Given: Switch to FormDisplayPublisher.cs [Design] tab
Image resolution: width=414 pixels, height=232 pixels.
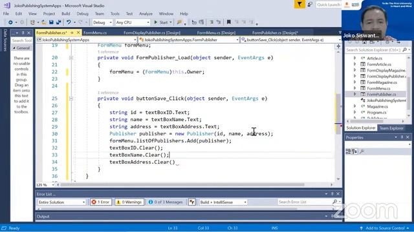Looking at the screenshot, I should point(152,33).
